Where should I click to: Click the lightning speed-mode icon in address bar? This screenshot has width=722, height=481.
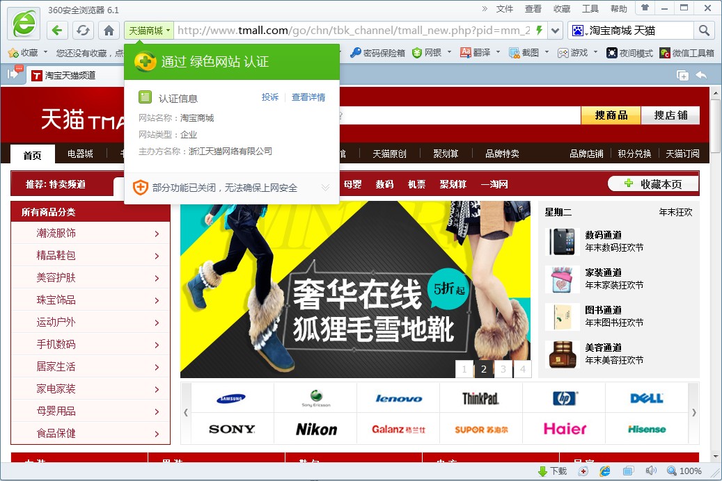(x=539, y=31)
